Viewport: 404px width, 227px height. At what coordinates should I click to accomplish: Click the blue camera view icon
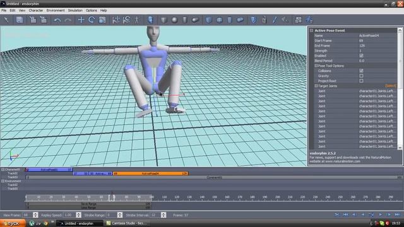309,20
